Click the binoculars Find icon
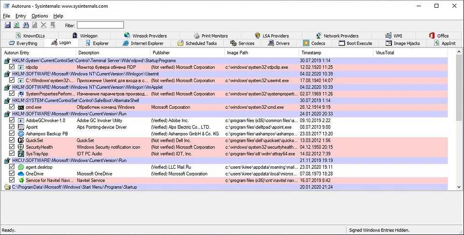 point(25,25)
